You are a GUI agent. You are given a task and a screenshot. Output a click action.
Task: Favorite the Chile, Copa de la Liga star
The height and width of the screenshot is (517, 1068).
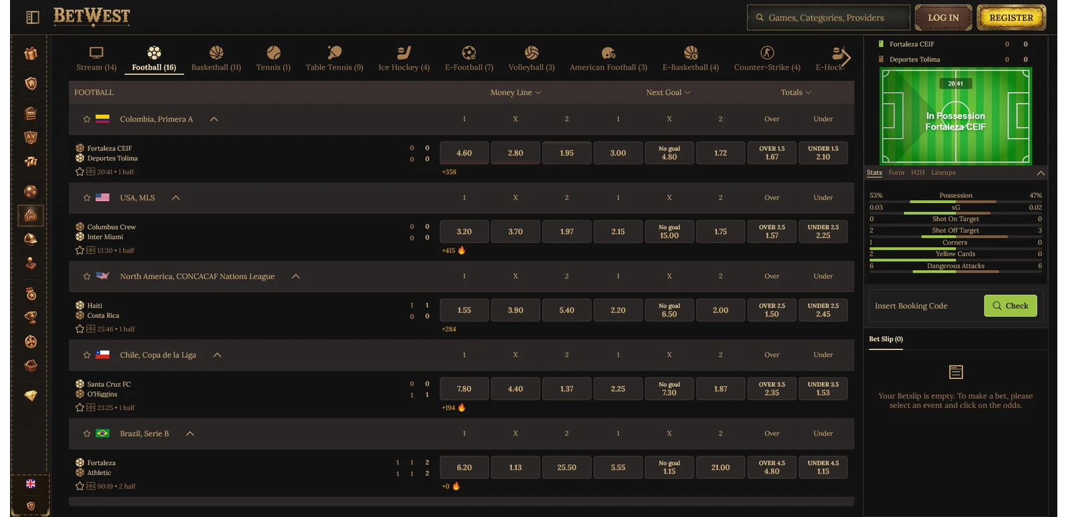[87, 355]
